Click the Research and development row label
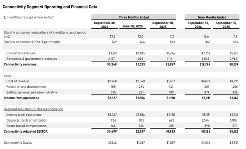Screen dimensions: 246x149 [26, 87]
